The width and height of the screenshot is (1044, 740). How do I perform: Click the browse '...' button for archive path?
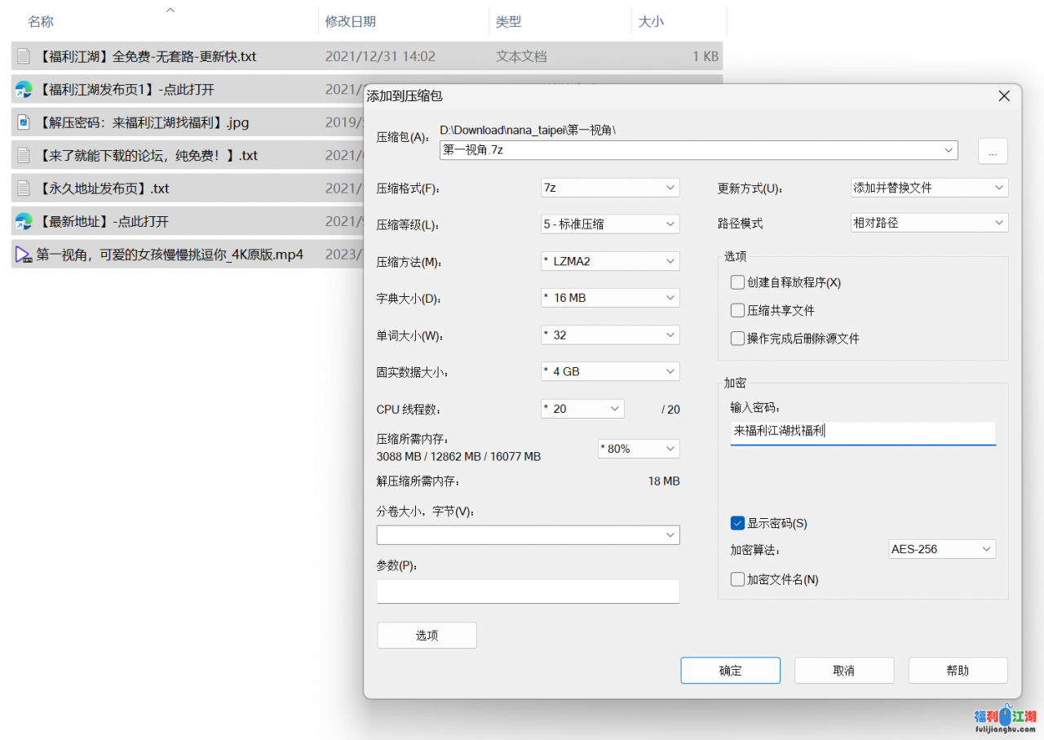(x=993, y=151)
